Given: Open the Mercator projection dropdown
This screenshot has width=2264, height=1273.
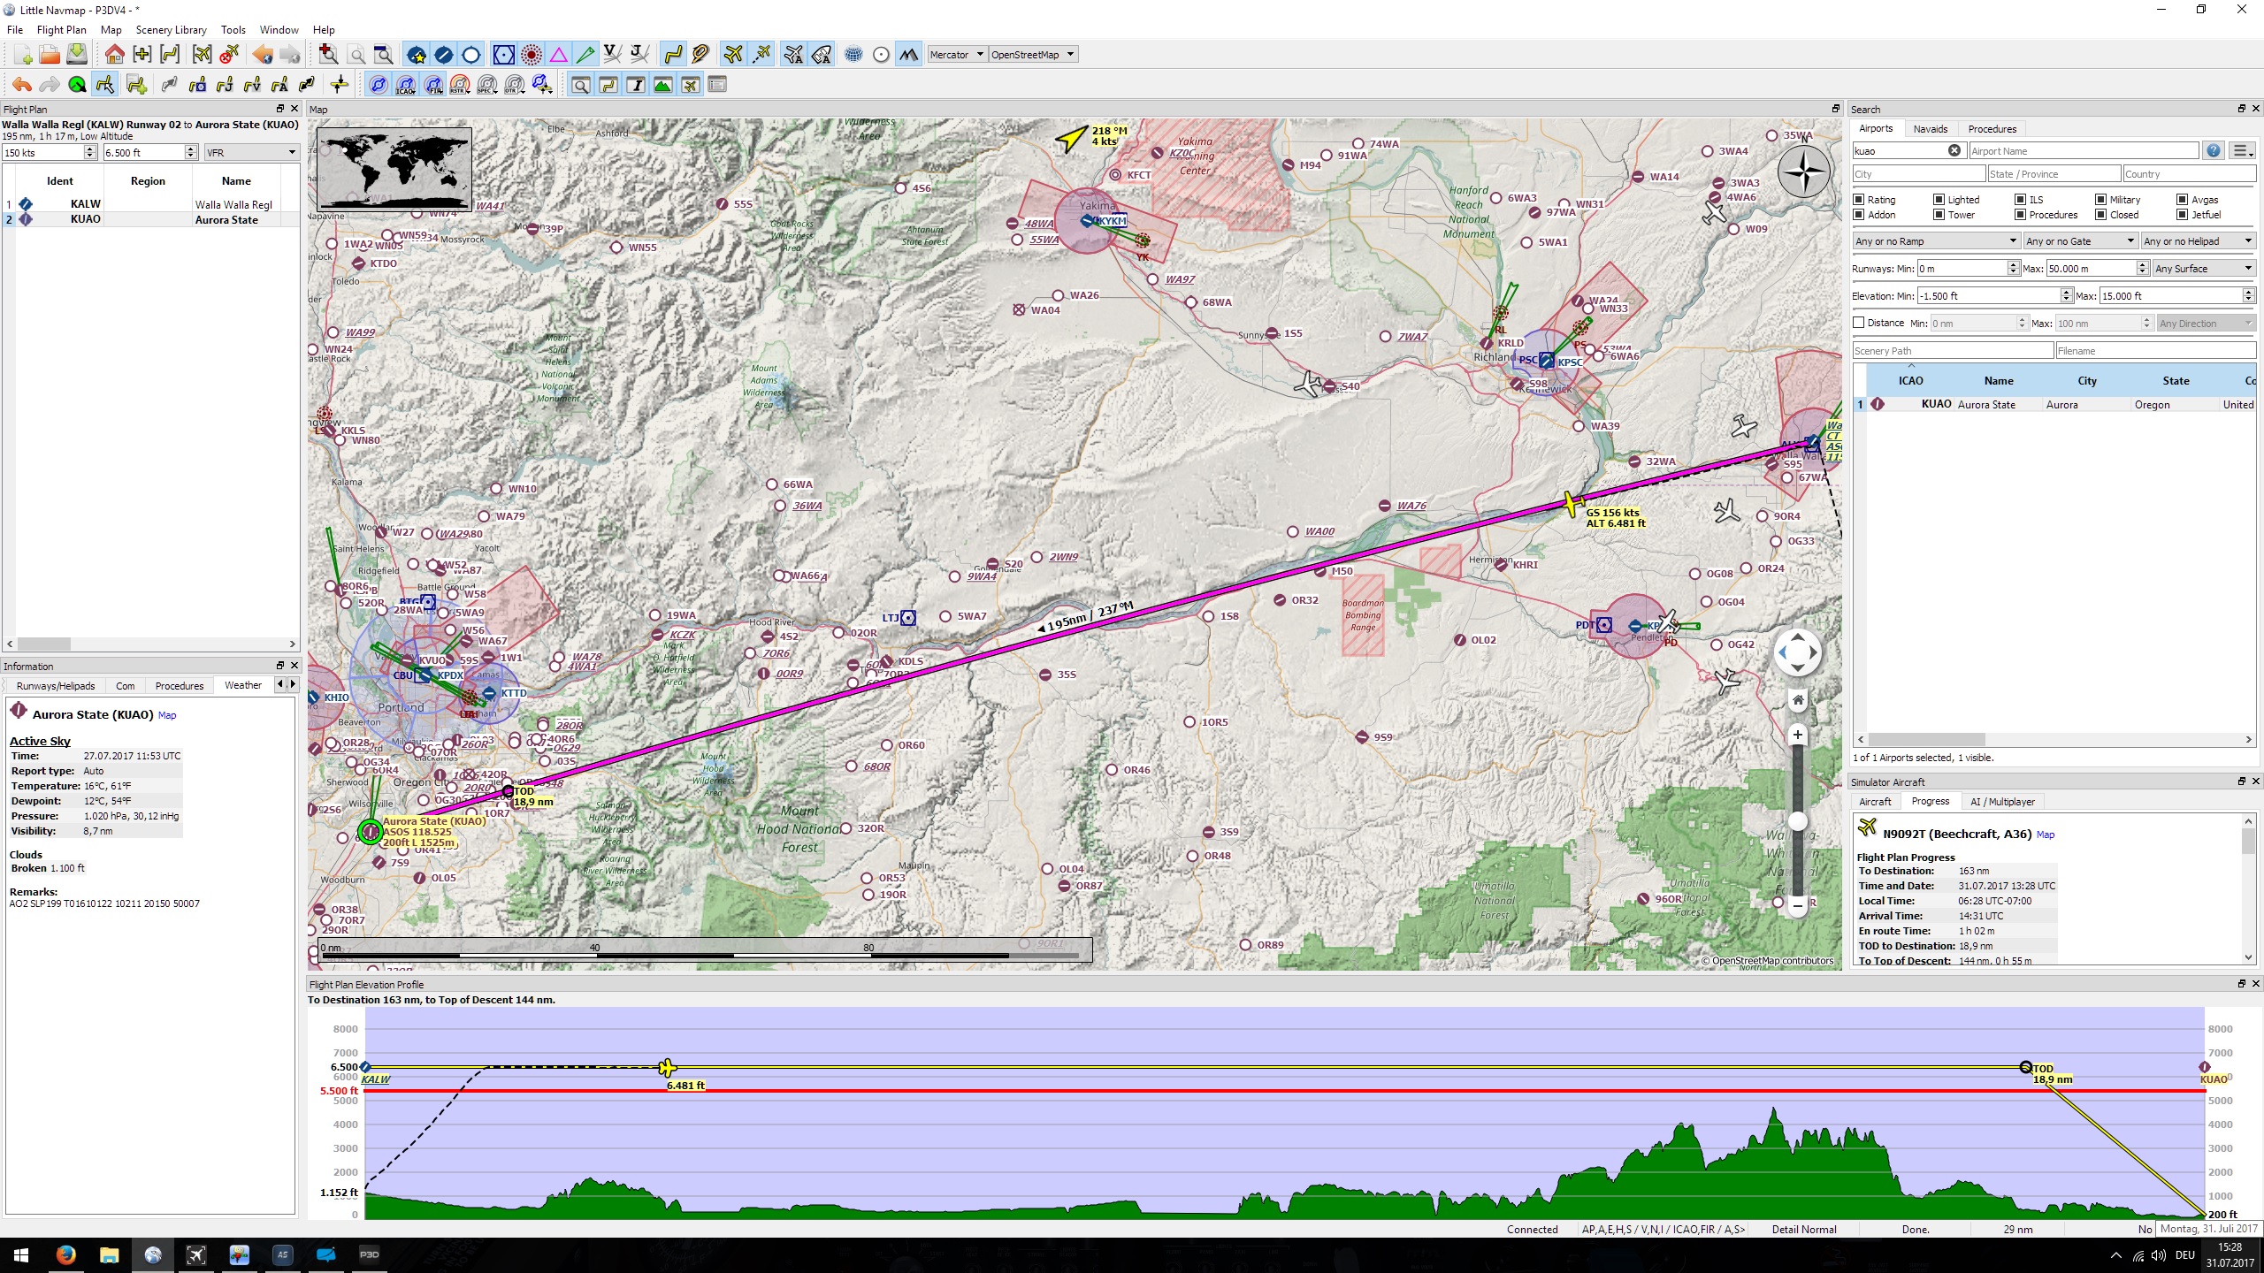Looking at the screenshot, I should coord(957,55).
